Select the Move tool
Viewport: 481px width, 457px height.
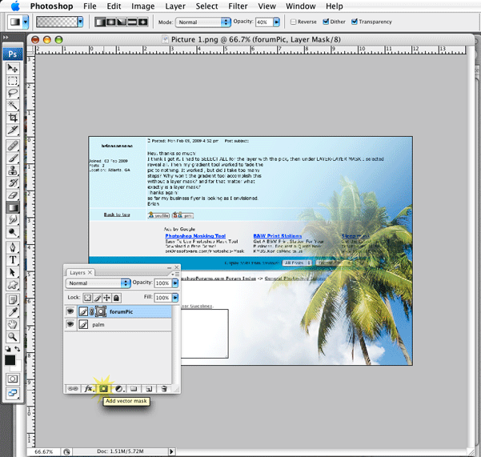(14, 69)
